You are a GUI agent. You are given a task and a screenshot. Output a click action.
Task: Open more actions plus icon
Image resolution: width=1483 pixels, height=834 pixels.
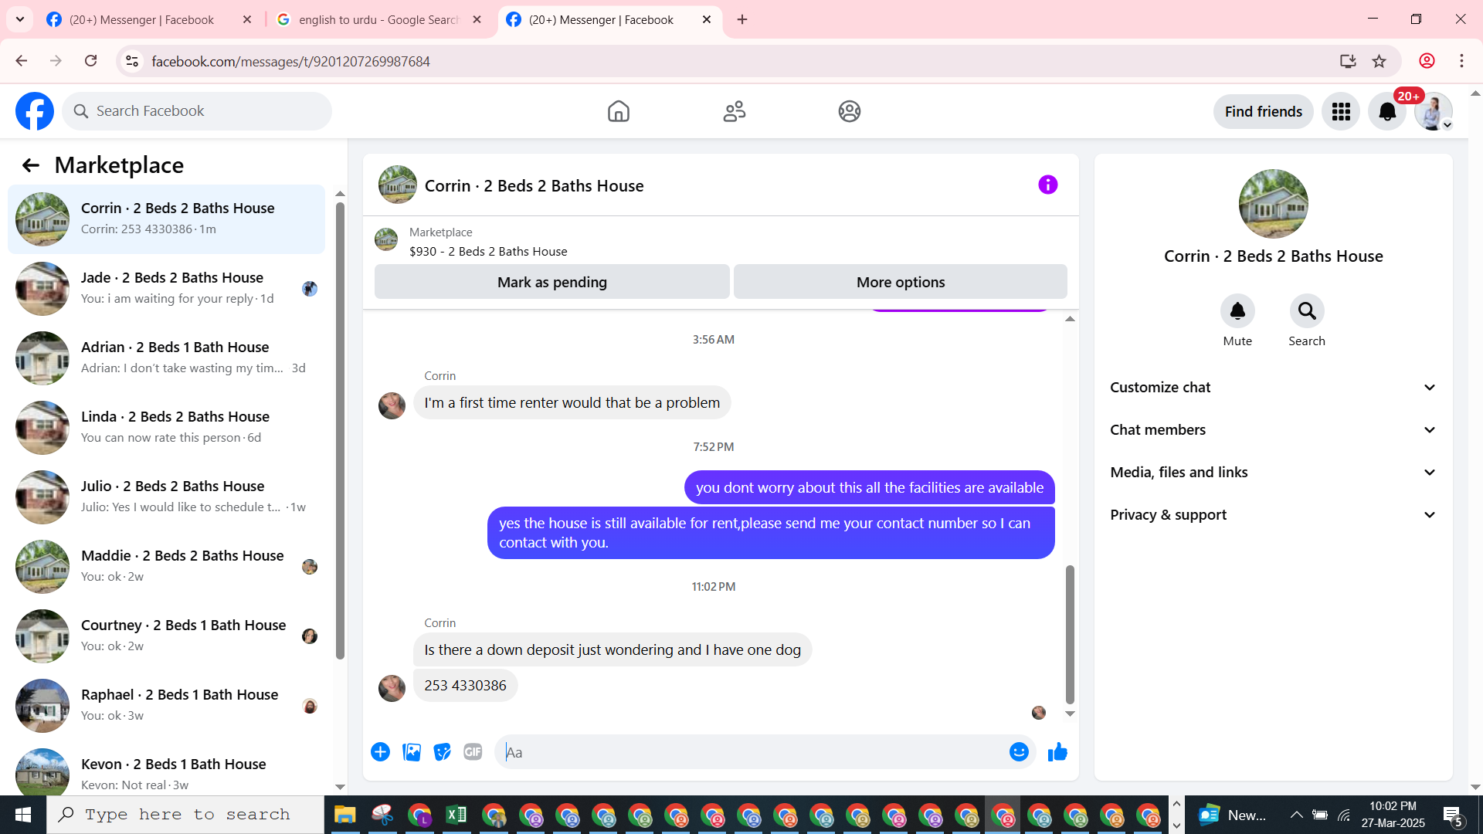pyautogui.click(x=380, y=752)
